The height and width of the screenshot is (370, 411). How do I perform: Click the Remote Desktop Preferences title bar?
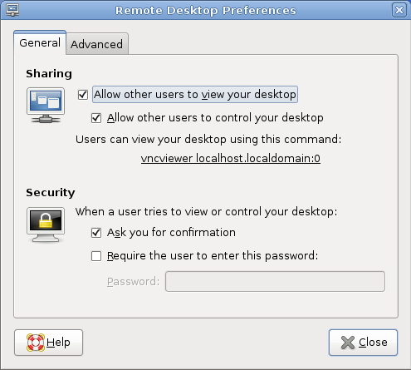click(x=205, y=10)
